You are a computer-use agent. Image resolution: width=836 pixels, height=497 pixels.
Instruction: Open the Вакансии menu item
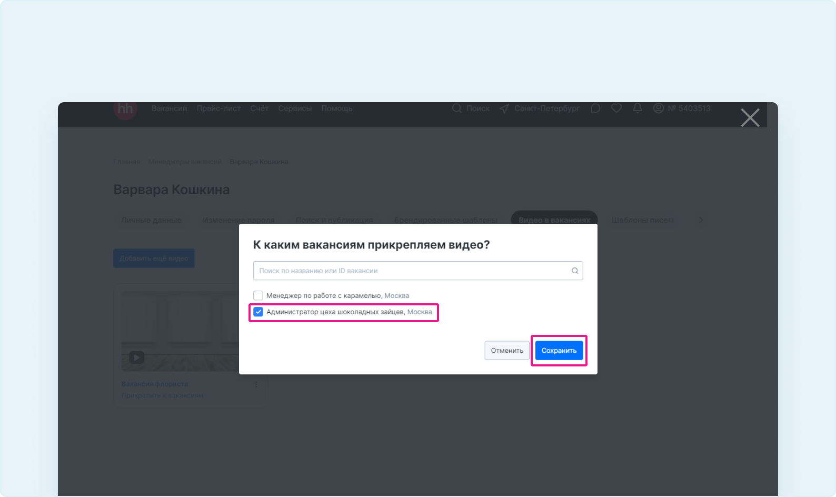pyautogui.click(x=170, y=108)
